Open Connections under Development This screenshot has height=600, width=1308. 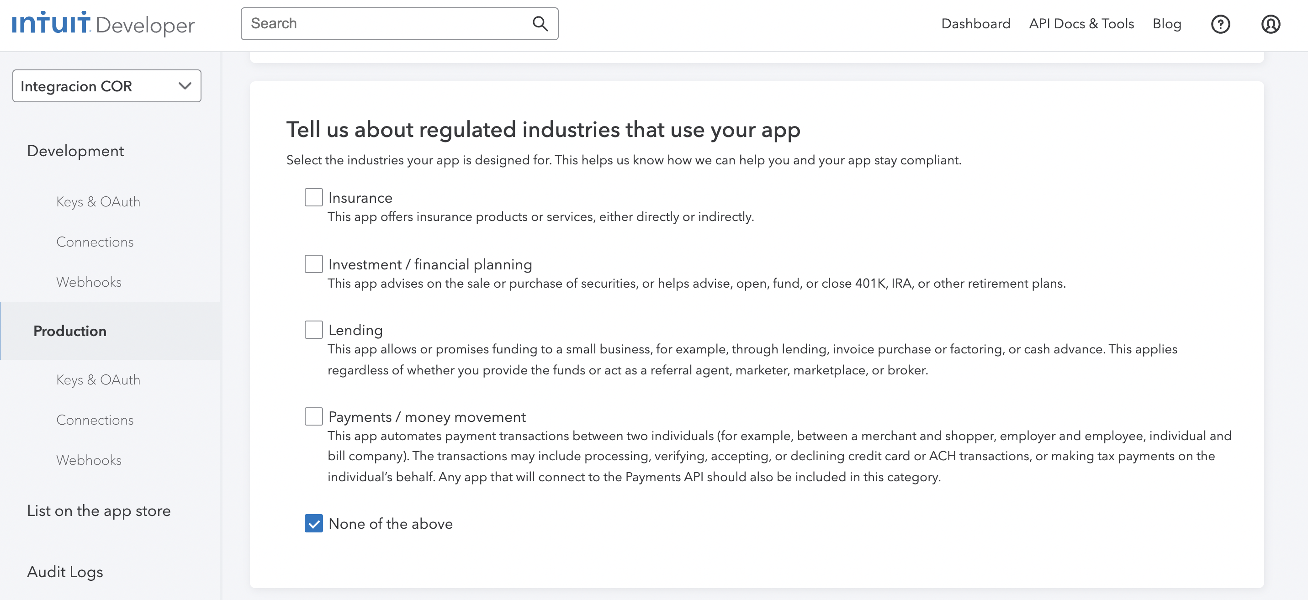tap(95, 242)
